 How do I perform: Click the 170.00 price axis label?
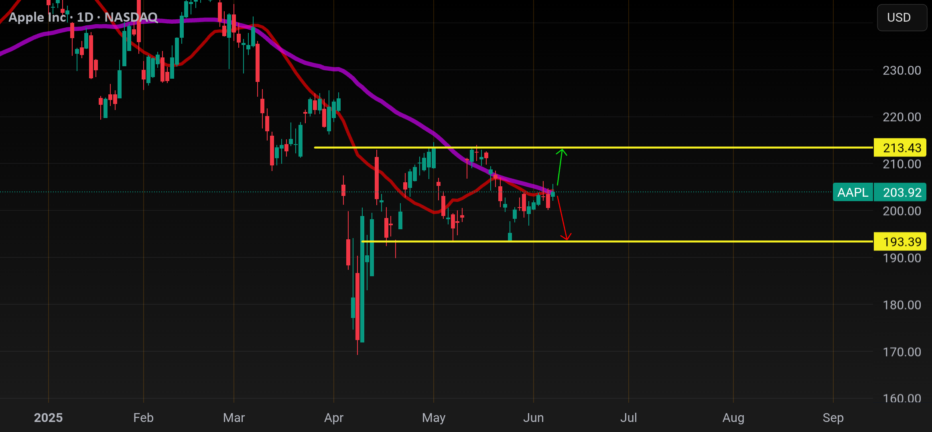click(x=902, y=352)
